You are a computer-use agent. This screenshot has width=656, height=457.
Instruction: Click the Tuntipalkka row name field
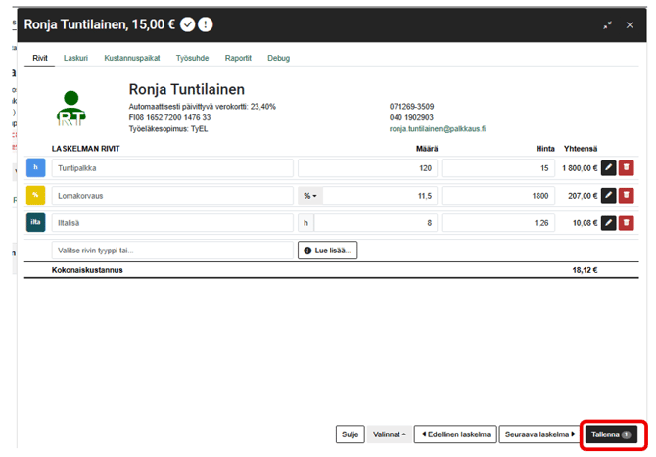point(172,167)
